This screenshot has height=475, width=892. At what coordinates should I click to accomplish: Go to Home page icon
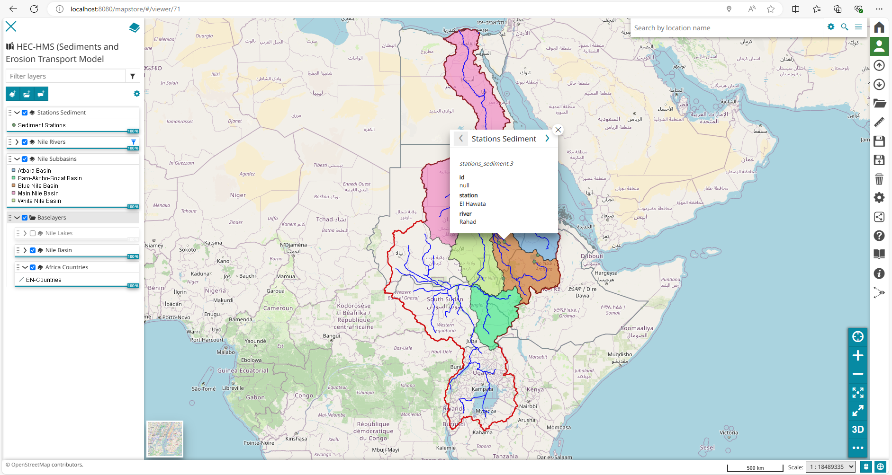coord(879,27)
